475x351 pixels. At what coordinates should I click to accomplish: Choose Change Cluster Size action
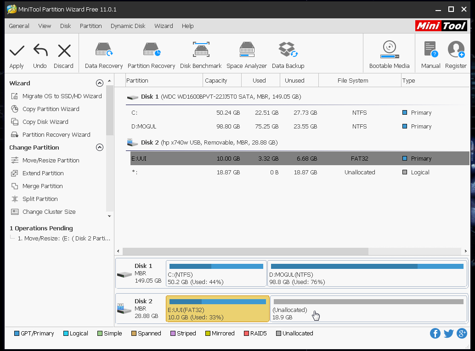coord(43,212)
